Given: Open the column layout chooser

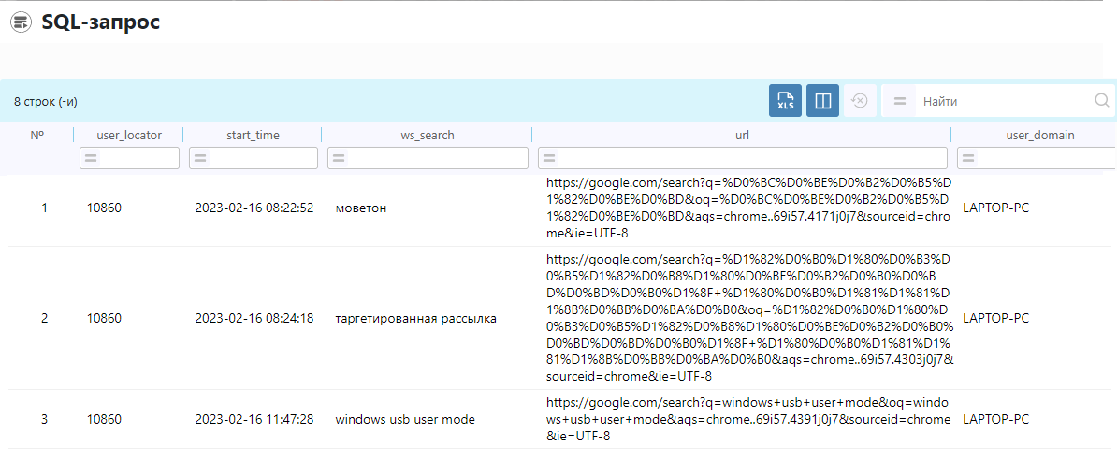Looking at the screenshot, I should 822,101.
